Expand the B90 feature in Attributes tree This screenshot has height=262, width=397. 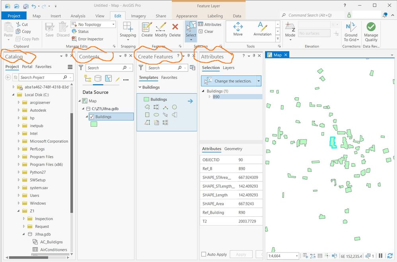click(209, 97)
